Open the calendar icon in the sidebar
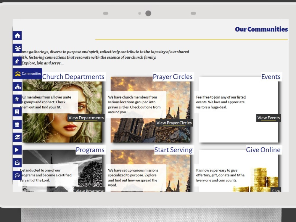 (x=17, y=125)
